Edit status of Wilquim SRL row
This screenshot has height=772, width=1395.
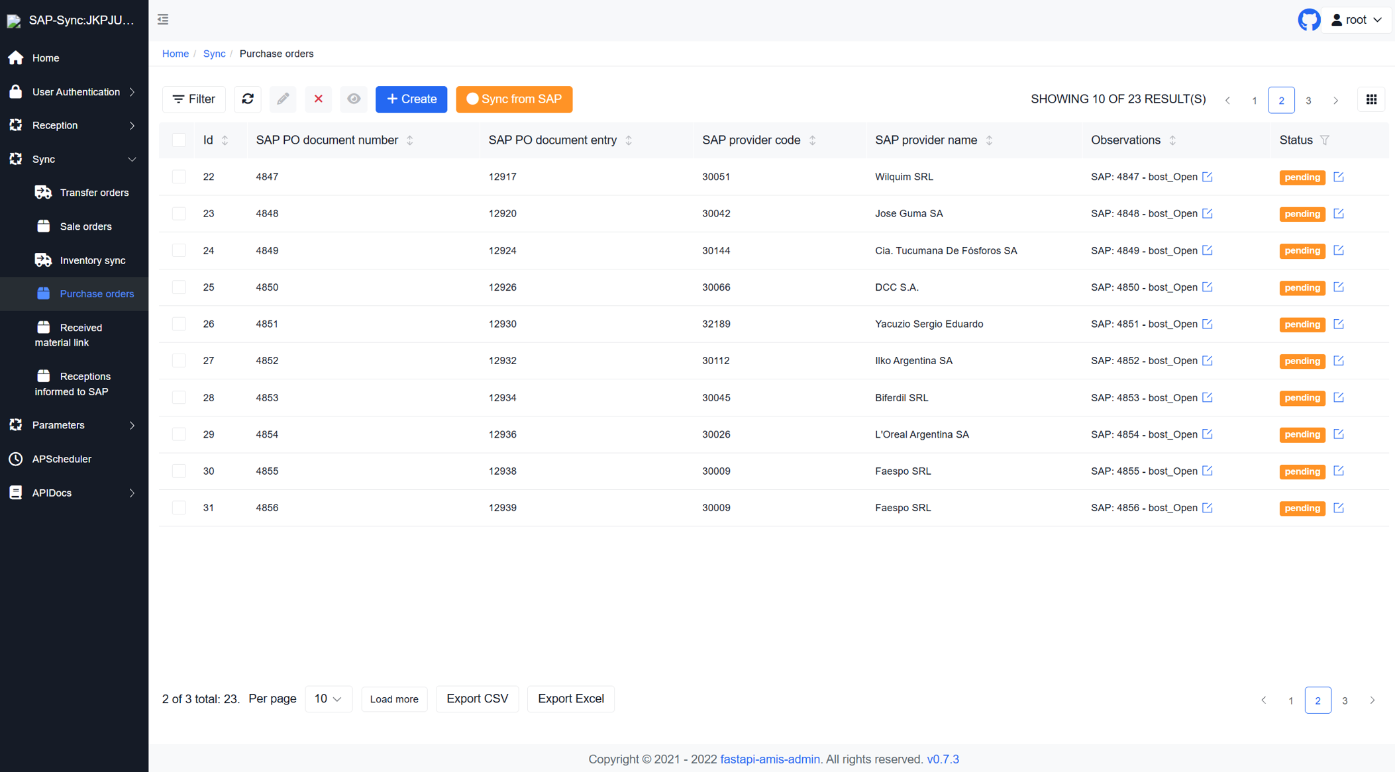(x=1339, y=177)
